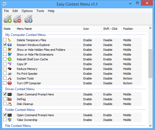Select the red power icon for Turn Off Computer
The width and height of the screenshot is (155, 130).
[10, 83]
